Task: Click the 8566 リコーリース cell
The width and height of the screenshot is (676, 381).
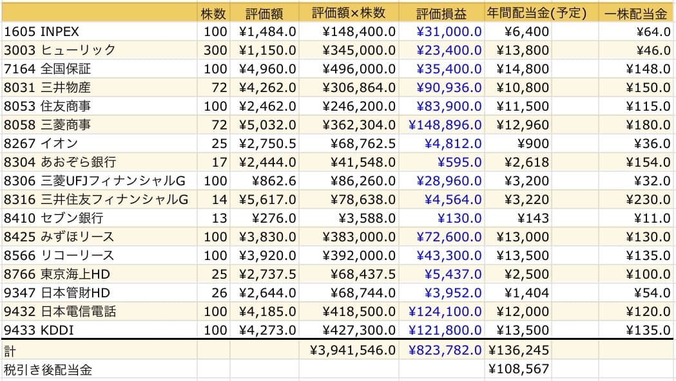Action: point(100,256)
